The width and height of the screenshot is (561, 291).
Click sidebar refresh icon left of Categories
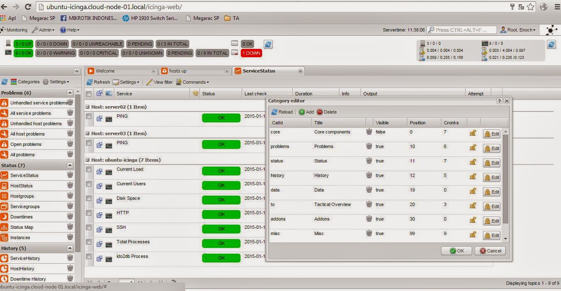(5, 82)
